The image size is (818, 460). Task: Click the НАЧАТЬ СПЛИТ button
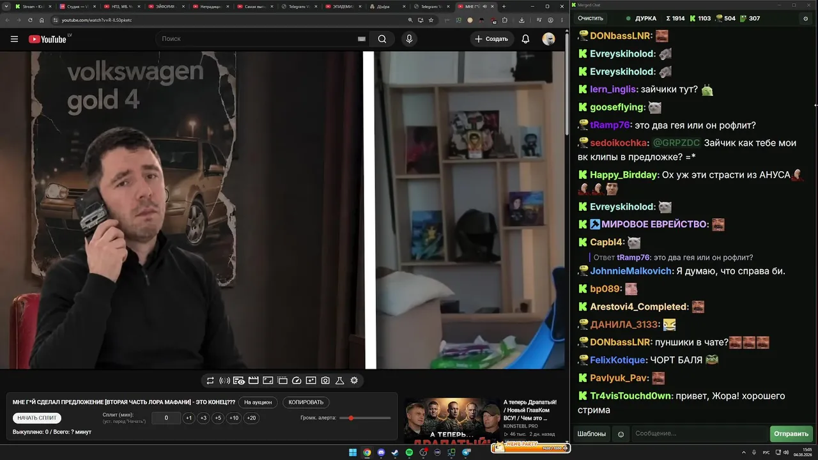37,418
